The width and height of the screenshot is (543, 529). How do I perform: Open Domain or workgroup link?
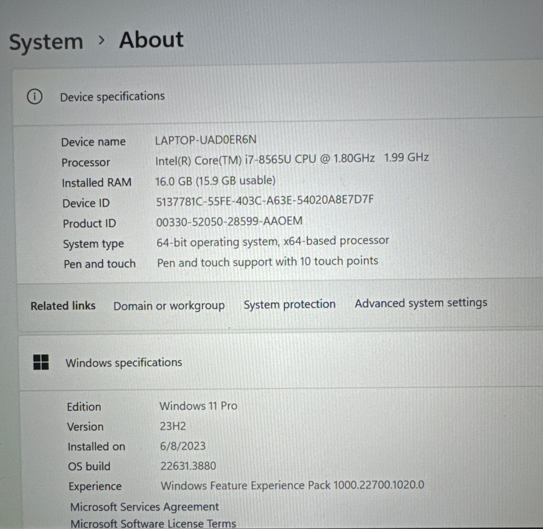coord(169,306)
